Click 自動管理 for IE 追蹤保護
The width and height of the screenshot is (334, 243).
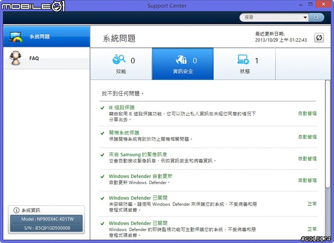coord(307,113)
